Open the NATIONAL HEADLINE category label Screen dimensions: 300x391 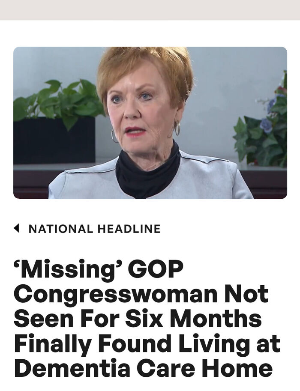tap(94, 229)
